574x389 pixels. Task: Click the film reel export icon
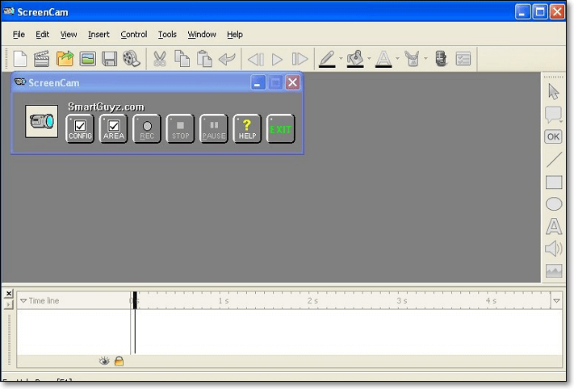[x=132, y=59]
